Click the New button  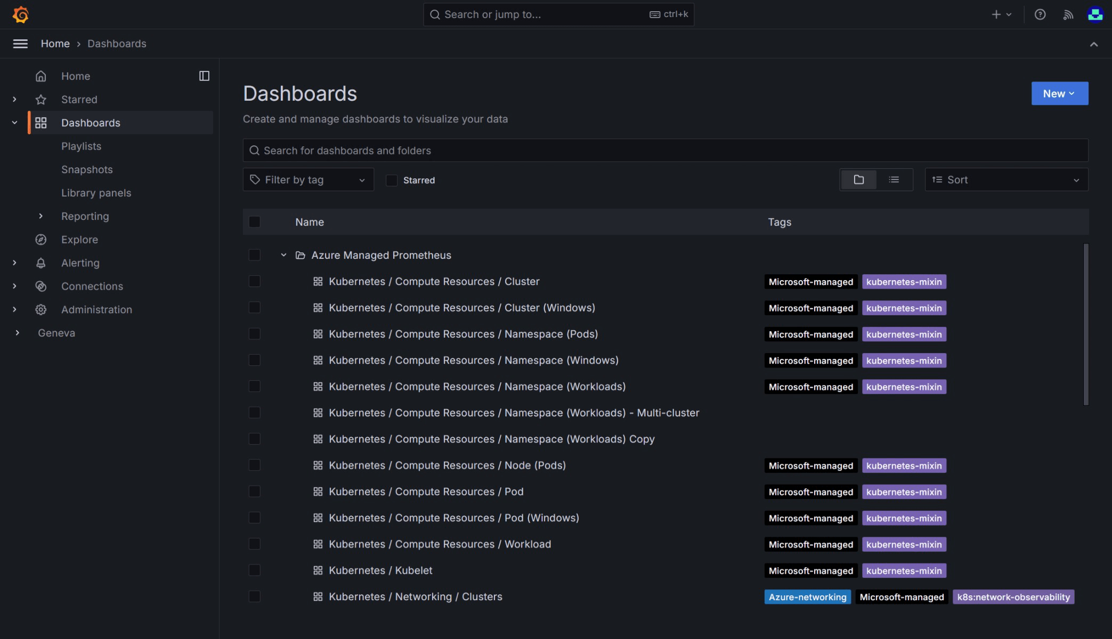(1059, 94)
